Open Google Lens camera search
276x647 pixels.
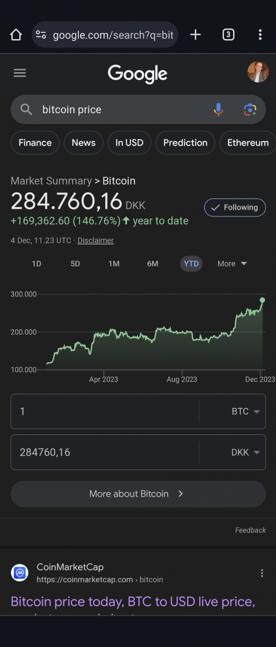pos(250,109)
